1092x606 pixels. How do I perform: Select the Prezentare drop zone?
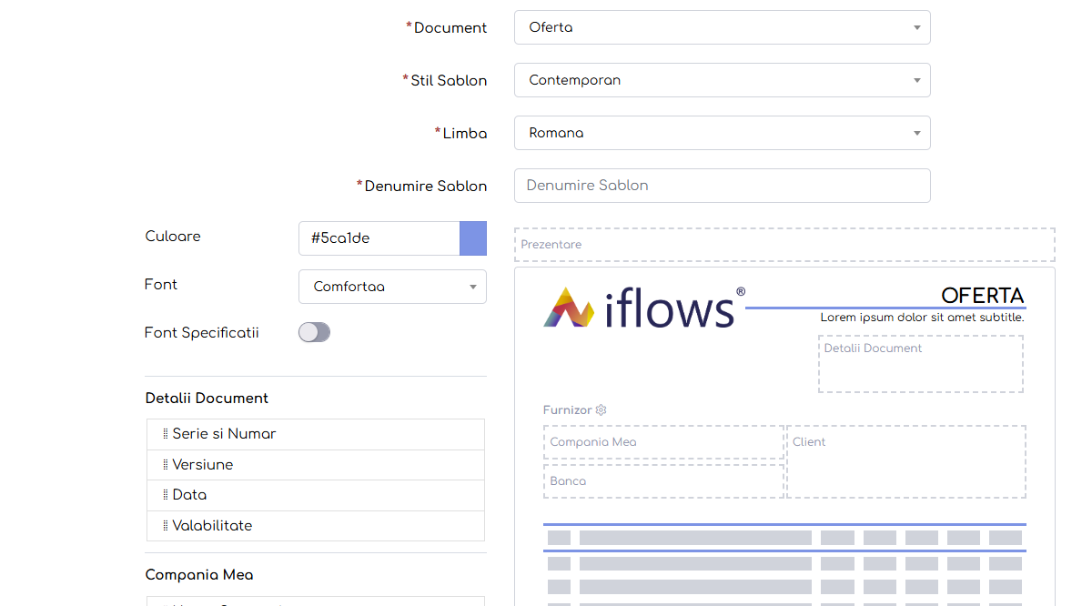784,245
